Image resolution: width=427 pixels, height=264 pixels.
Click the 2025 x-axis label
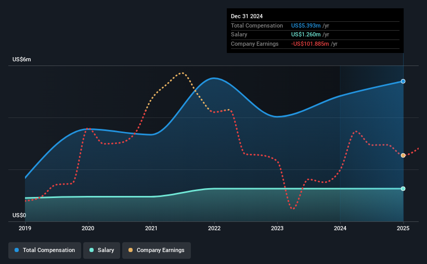pyautogui.click(x=403, y=228)
